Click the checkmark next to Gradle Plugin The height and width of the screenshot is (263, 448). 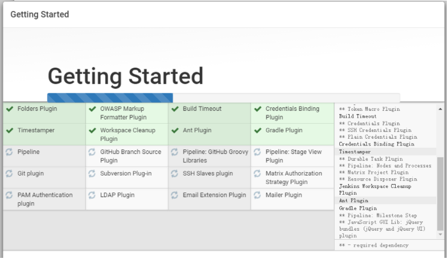tap(258, 131)
